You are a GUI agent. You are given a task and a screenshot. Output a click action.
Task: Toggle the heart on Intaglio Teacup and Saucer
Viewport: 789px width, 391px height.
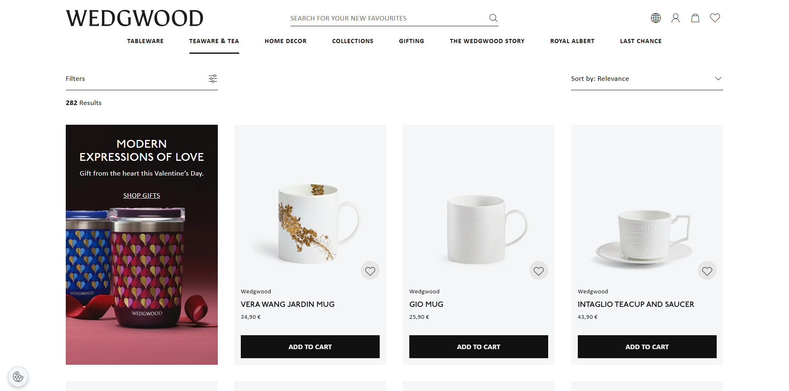click(x=707, y=270)
